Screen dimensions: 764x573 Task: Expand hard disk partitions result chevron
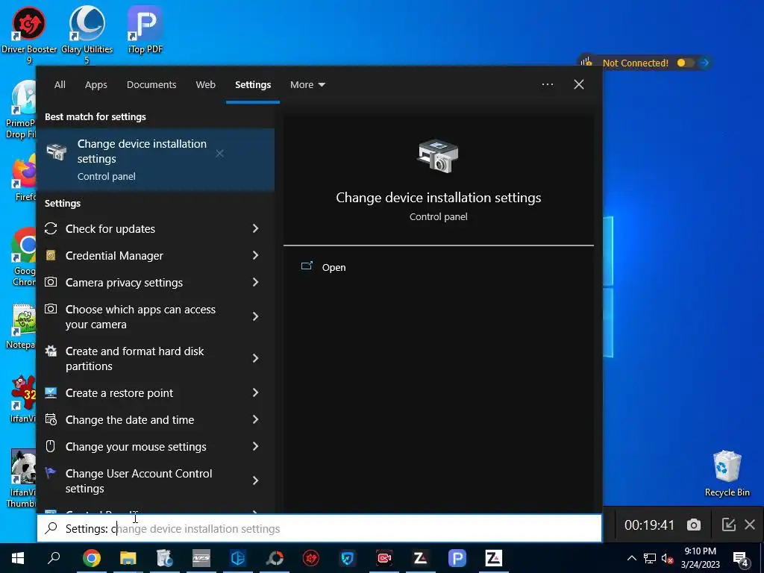pyautogui.click(x=255, y=359)
